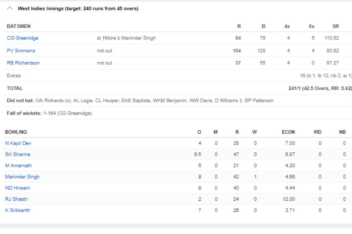Select Maninder Singh in bowling table
Screen dimensions: 352x234
point(22,177)
